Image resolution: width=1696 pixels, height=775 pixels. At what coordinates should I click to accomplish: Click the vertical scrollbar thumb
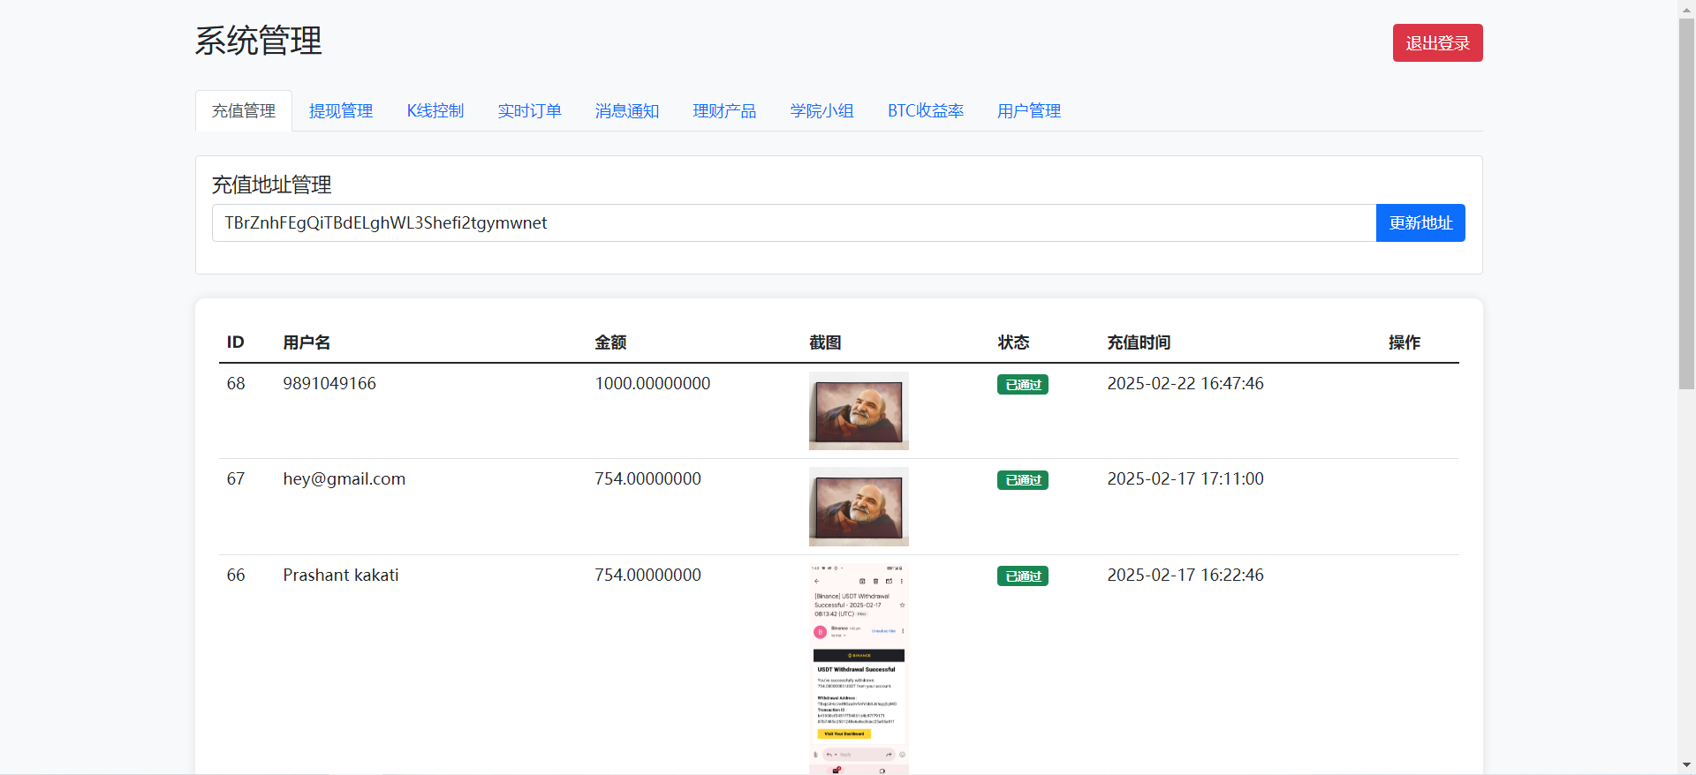click(x=1686, y=203)
